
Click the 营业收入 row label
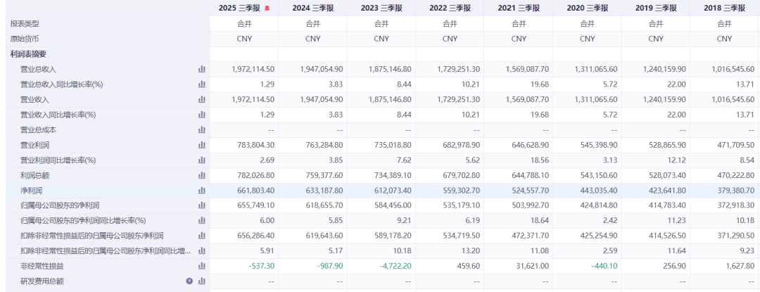34,99
